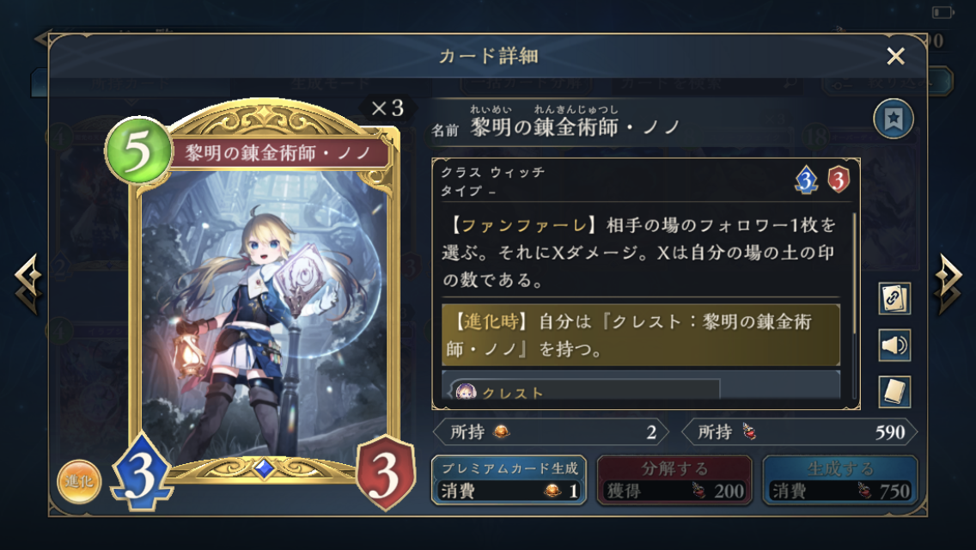
Task: Go to the previous card arrow
Action: pyautogui.click(x=28, y=284)
